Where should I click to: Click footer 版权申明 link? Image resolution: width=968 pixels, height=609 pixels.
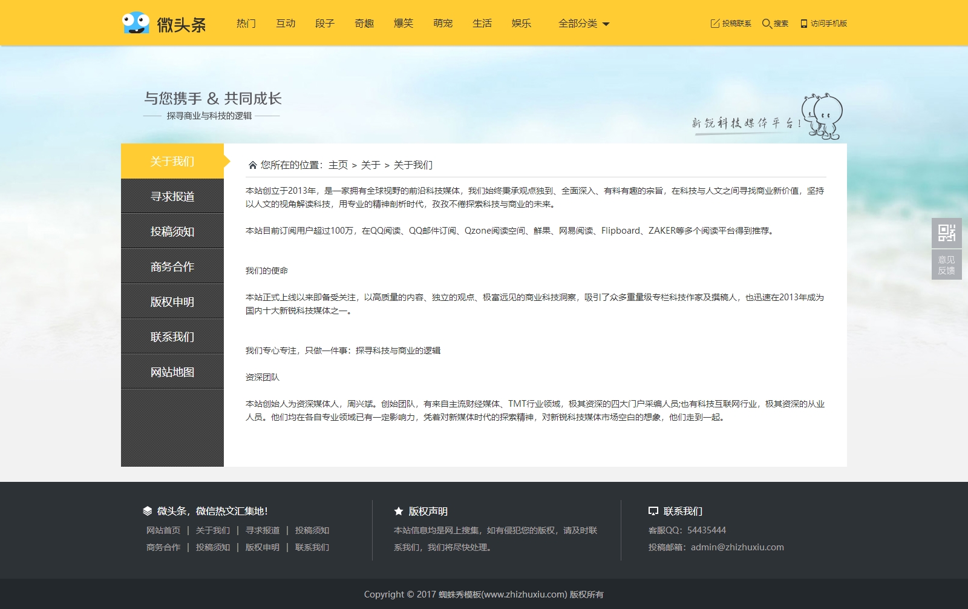pyautogui.click(x=262, y=547)
